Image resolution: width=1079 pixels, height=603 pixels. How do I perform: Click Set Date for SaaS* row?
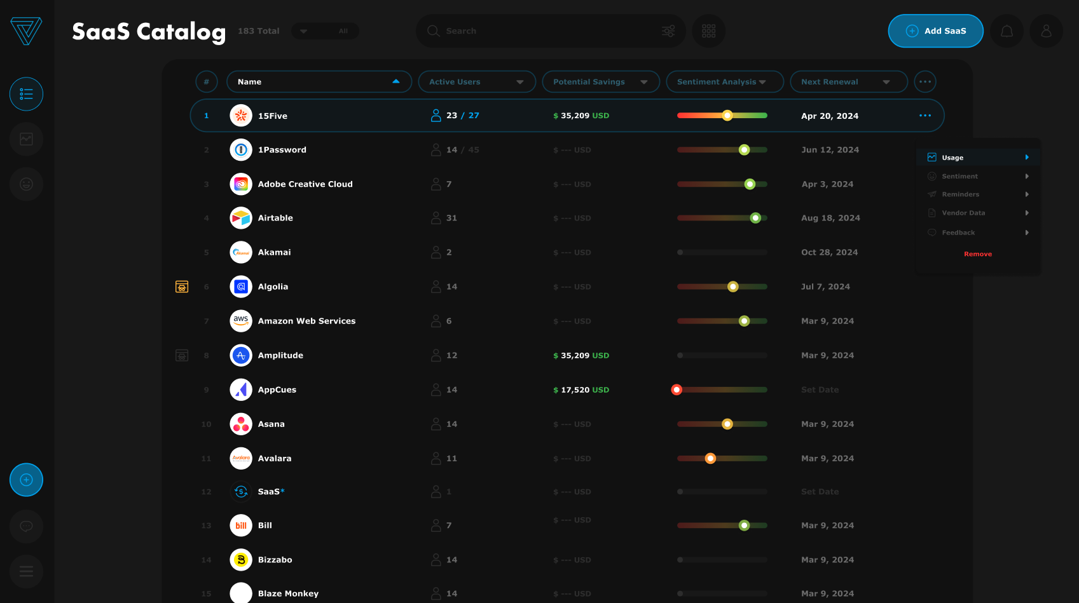click(820, 492)
